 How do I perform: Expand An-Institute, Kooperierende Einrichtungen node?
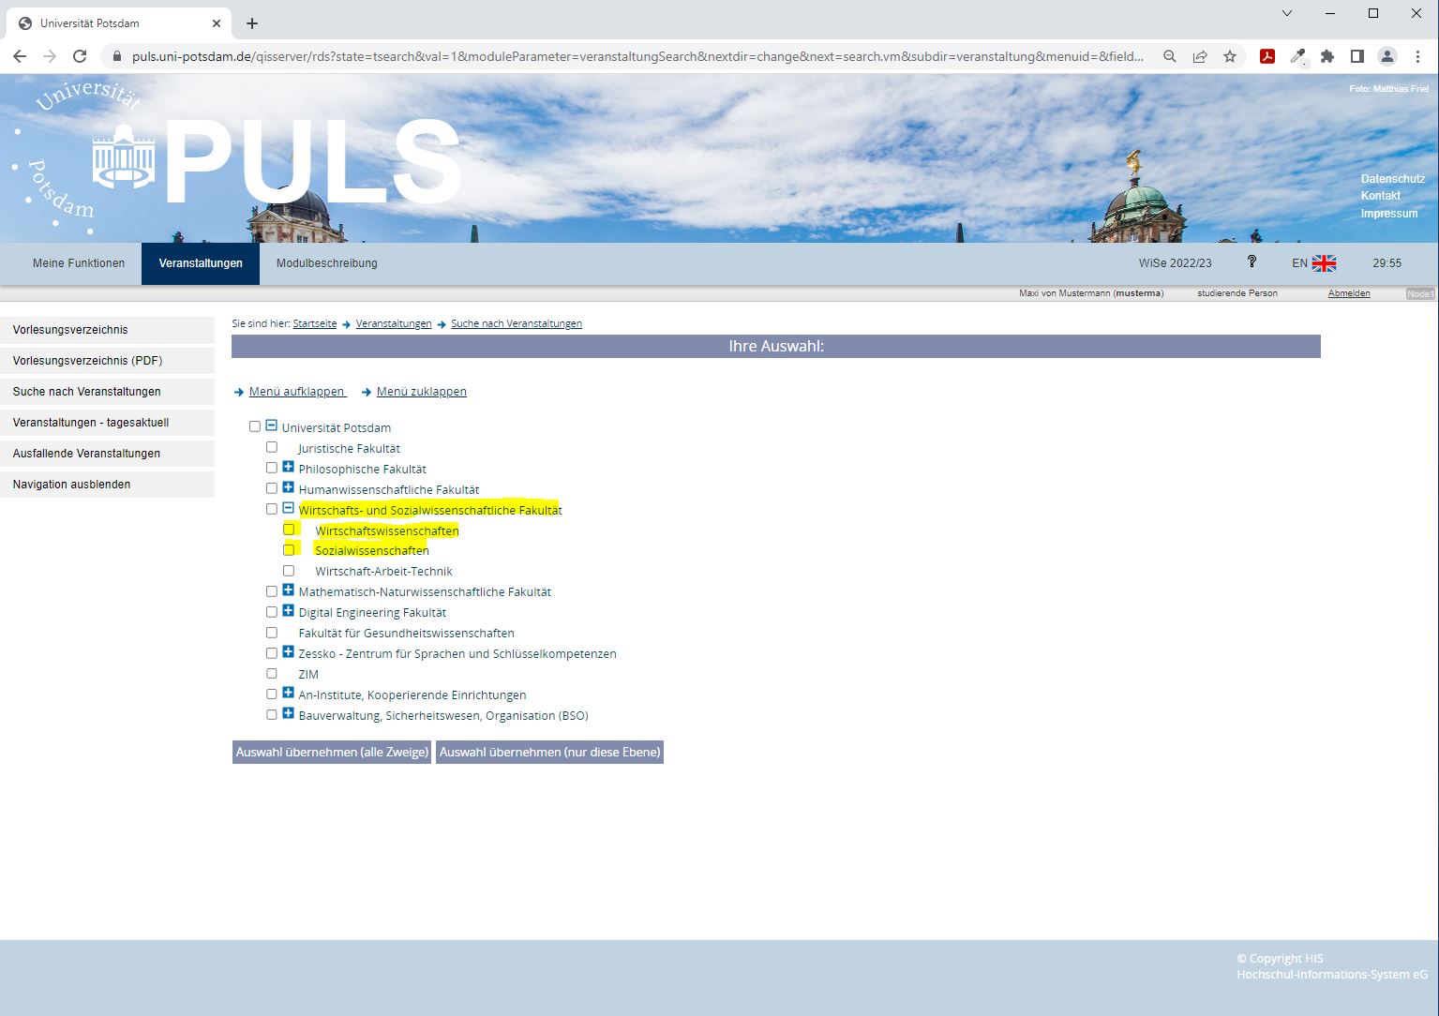(x=289, y=694)
